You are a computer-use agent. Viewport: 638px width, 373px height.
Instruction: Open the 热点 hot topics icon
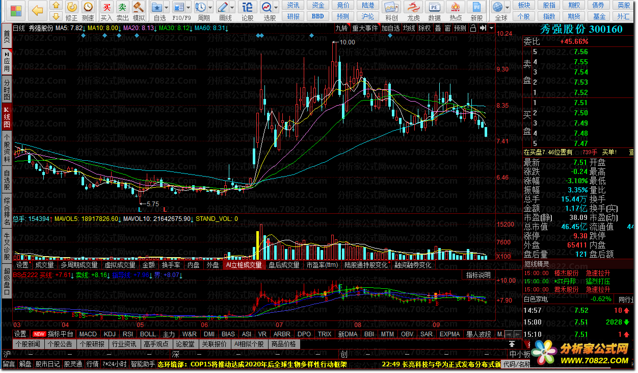456,11
